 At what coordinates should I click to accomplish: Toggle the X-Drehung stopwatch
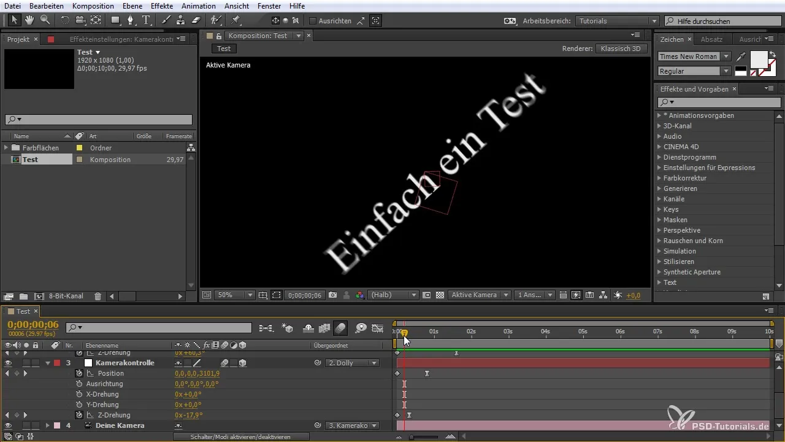[x=79, y=394]
